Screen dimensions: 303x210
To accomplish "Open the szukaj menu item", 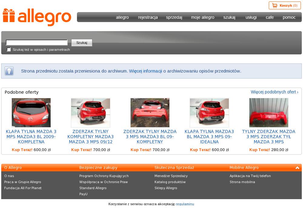I will click(x=229, y=17).
